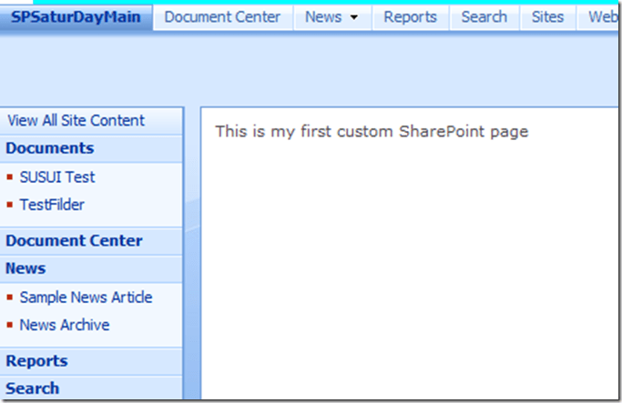The height and width of the screenshot is (403, 622).
Task: Open Documents heading in left sidebar
Action: (x=49, y=148)
